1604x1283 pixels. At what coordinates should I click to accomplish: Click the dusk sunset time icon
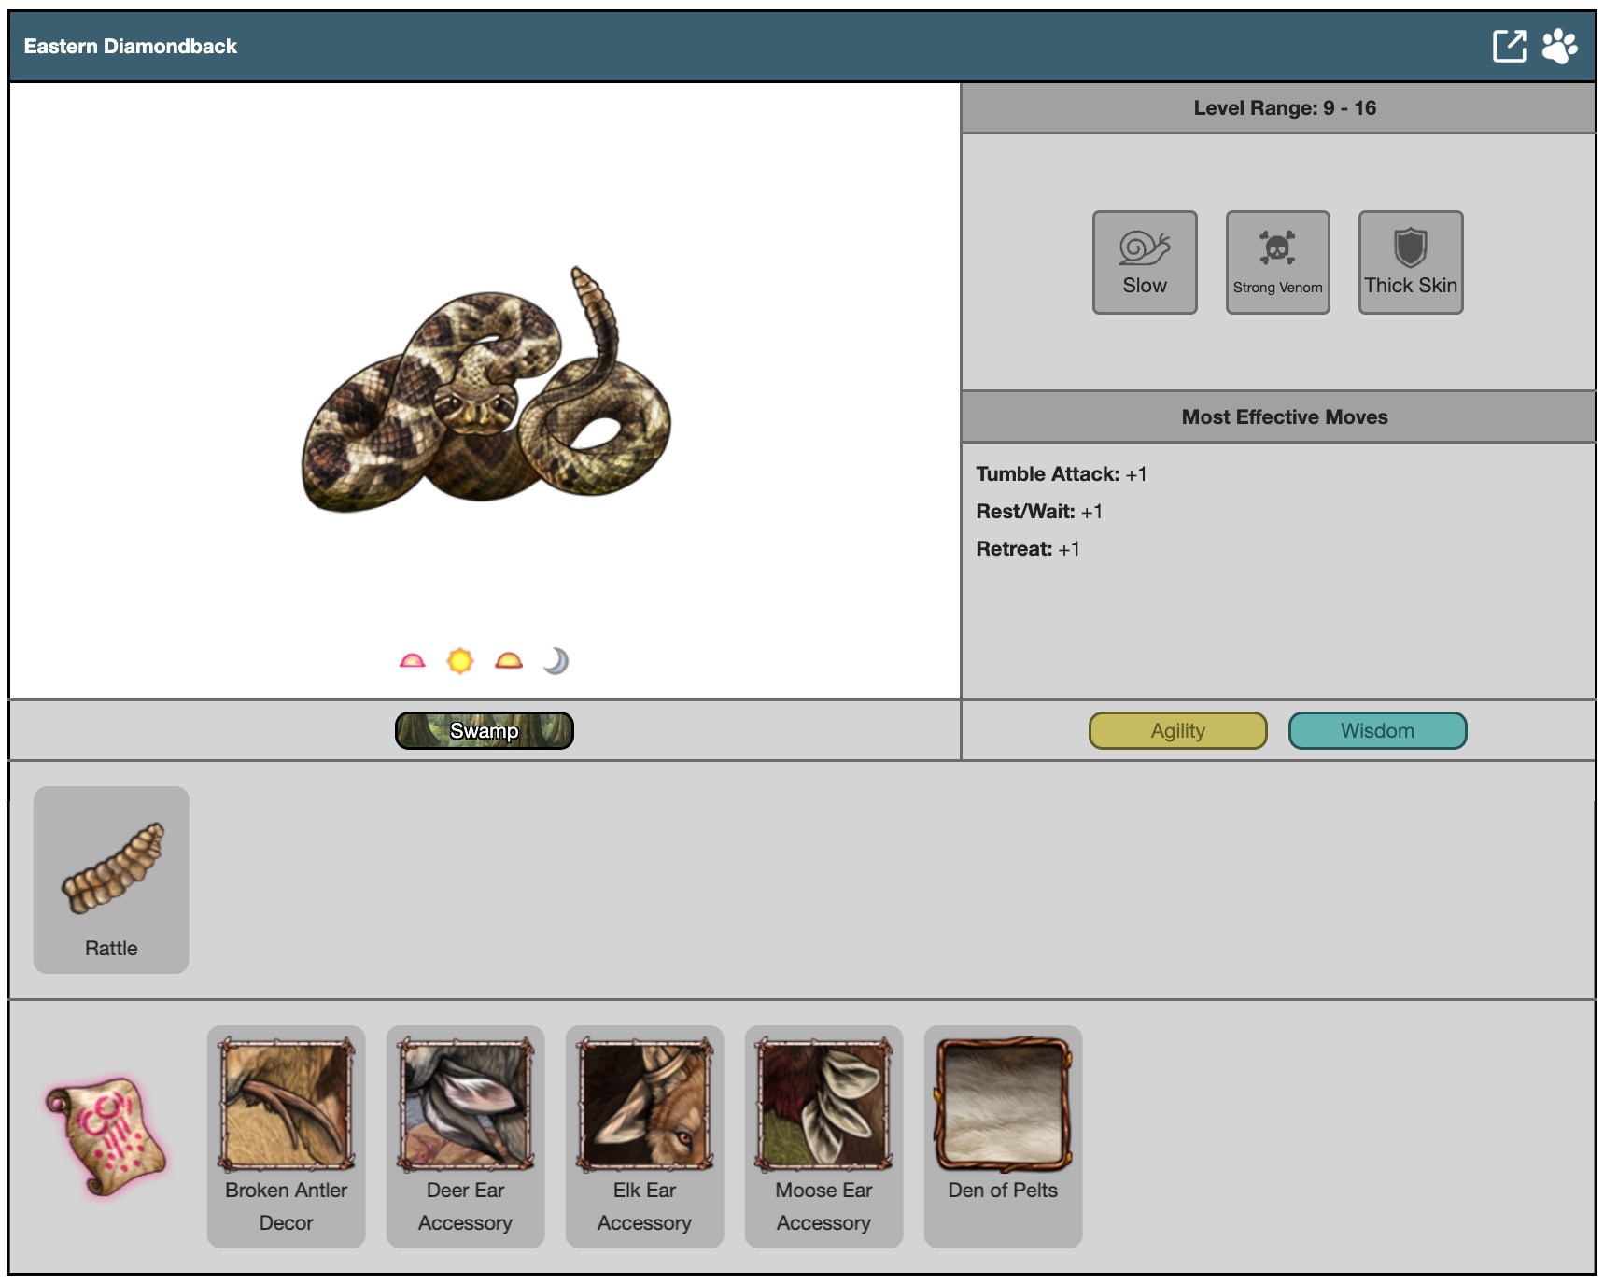509,661
